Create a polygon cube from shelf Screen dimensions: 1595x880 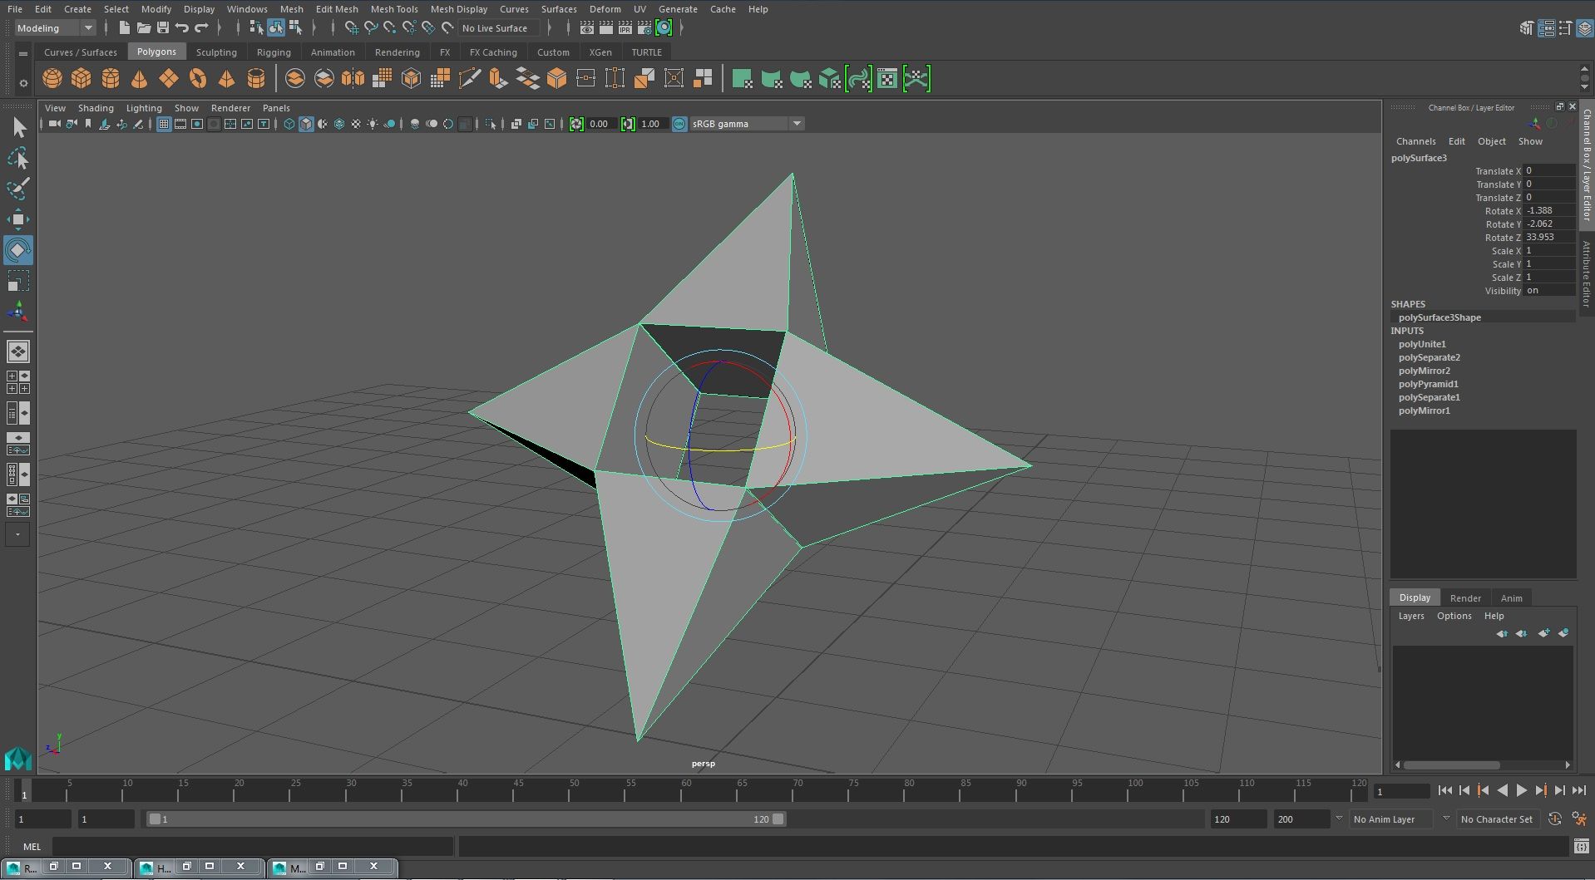(x=81, y=79)
